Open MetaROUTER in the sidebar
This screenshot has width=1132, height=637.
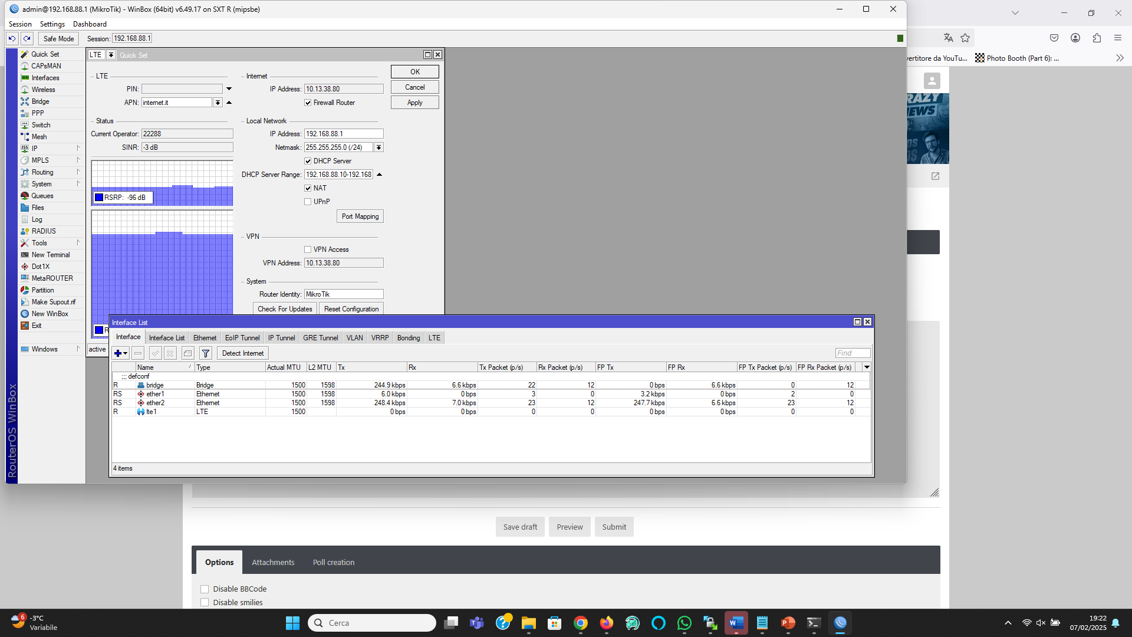pos(52,278)
